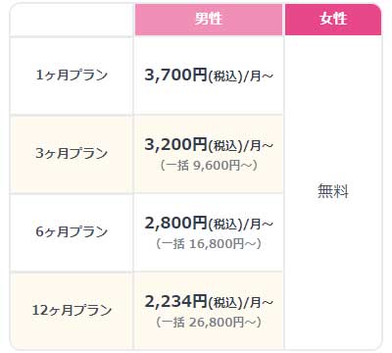Click the 2,800円 monthly price
The height and width of the screenshot is (353, 392).
tap(175, 223)
